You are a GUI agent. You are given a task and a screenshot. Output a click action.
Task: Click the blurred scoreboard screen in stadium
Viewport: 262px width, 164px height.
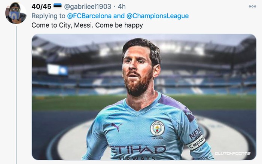coord(58,70)
